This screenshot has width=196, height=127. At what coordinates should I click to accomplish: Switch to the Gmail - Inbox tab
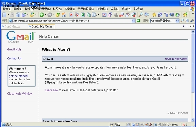pos(12,27)
